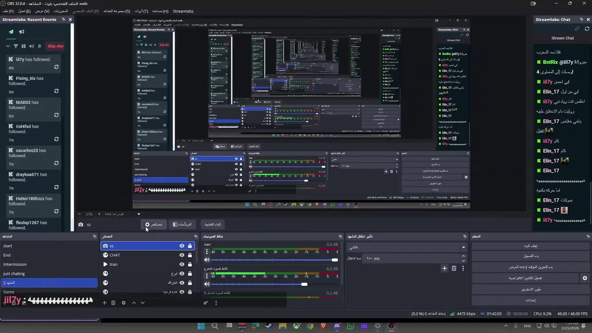
Task: Open the Recent Events feed paper-plane tab
Action: [11, 32]
